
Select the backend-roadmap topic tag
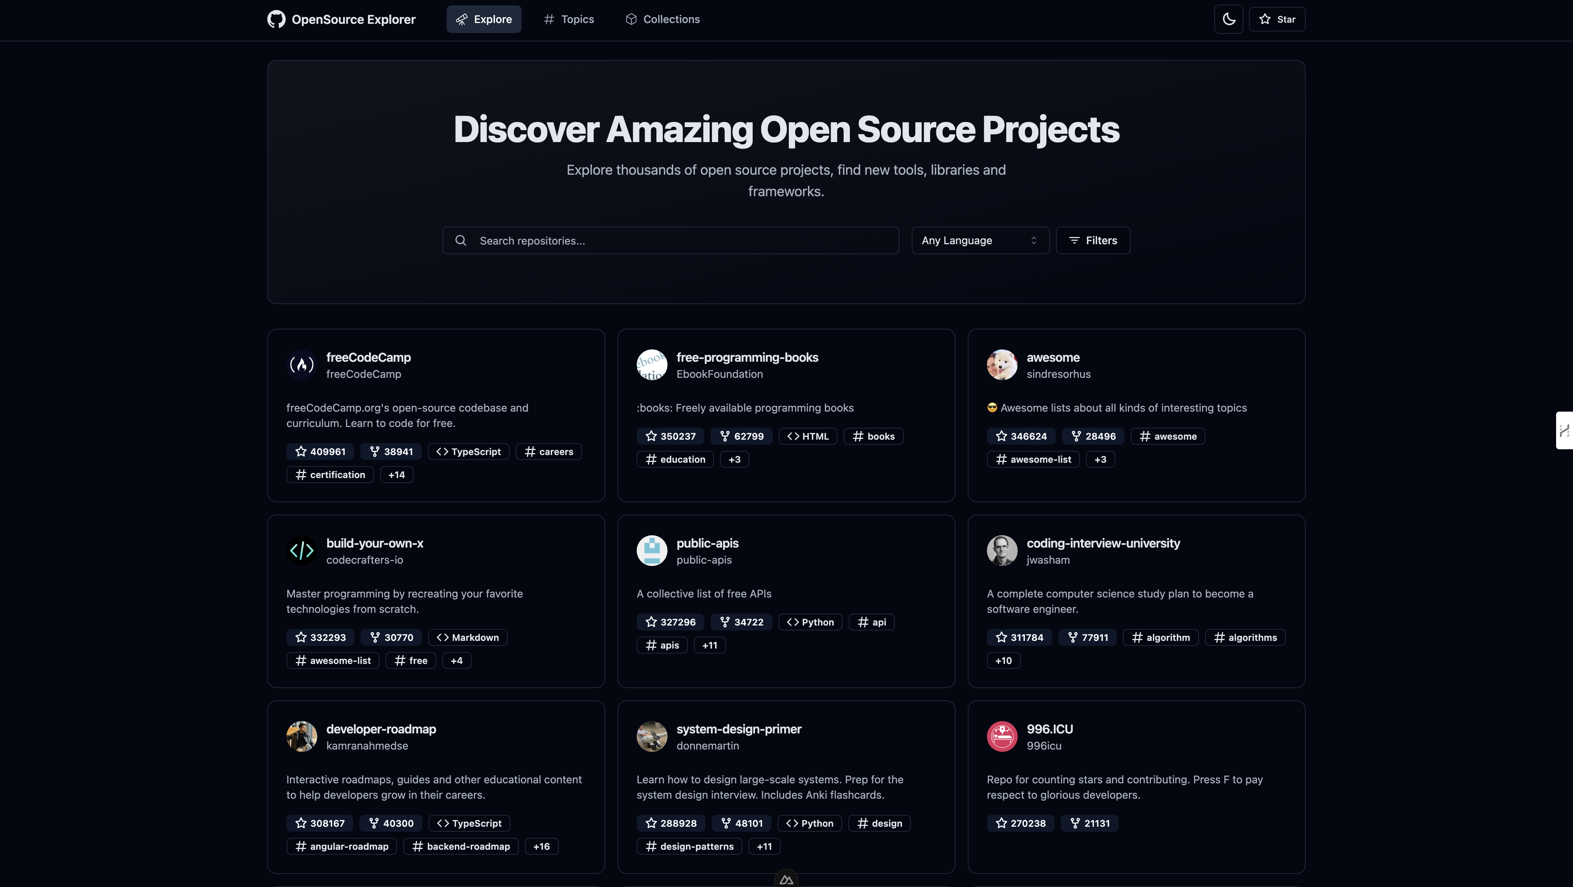[x=460, y=847]
